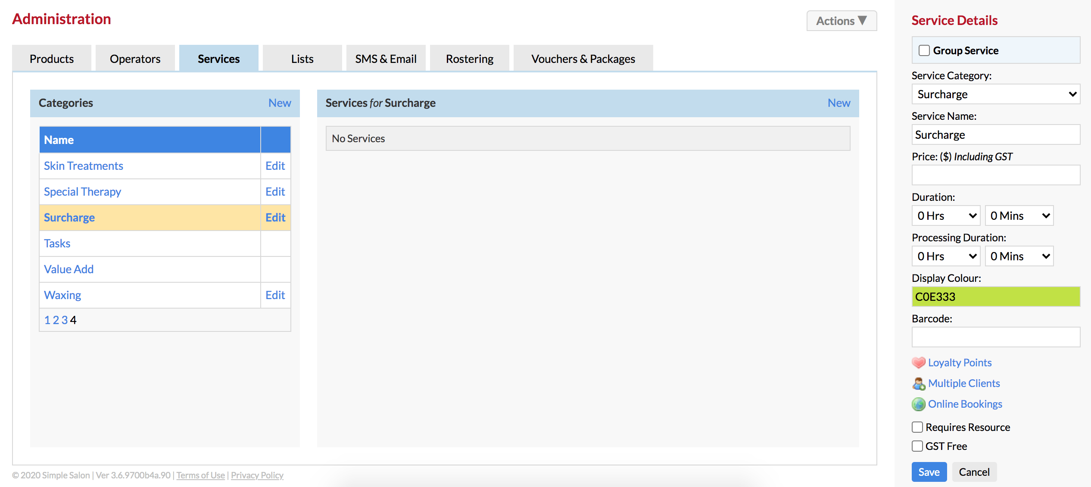Click New to add a category

(x=280, y=103)
